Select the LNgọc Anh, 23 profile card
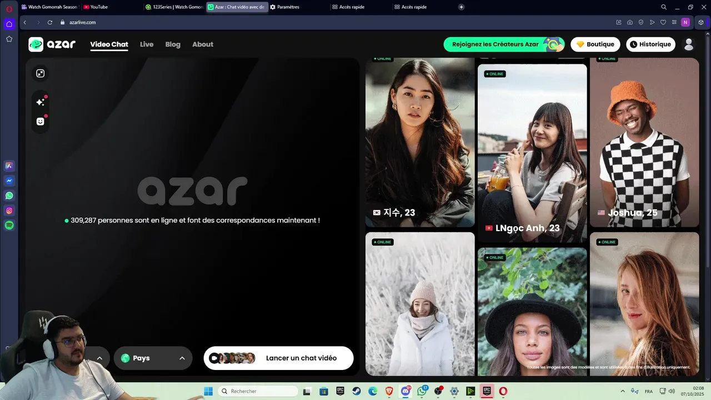This screenshot has height=400, width=711. click(x=532, y=153)
